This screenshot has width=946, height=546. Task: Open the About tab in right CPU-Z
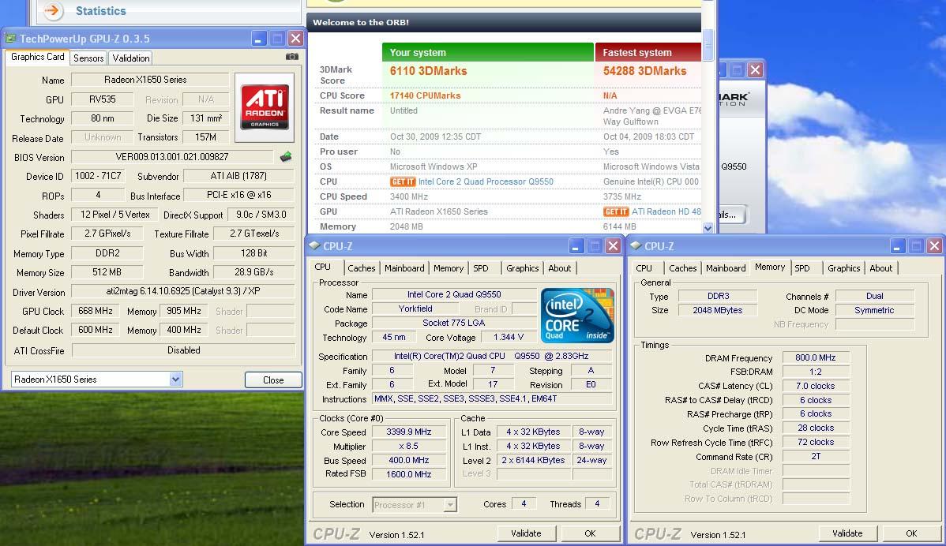[880, 268]
